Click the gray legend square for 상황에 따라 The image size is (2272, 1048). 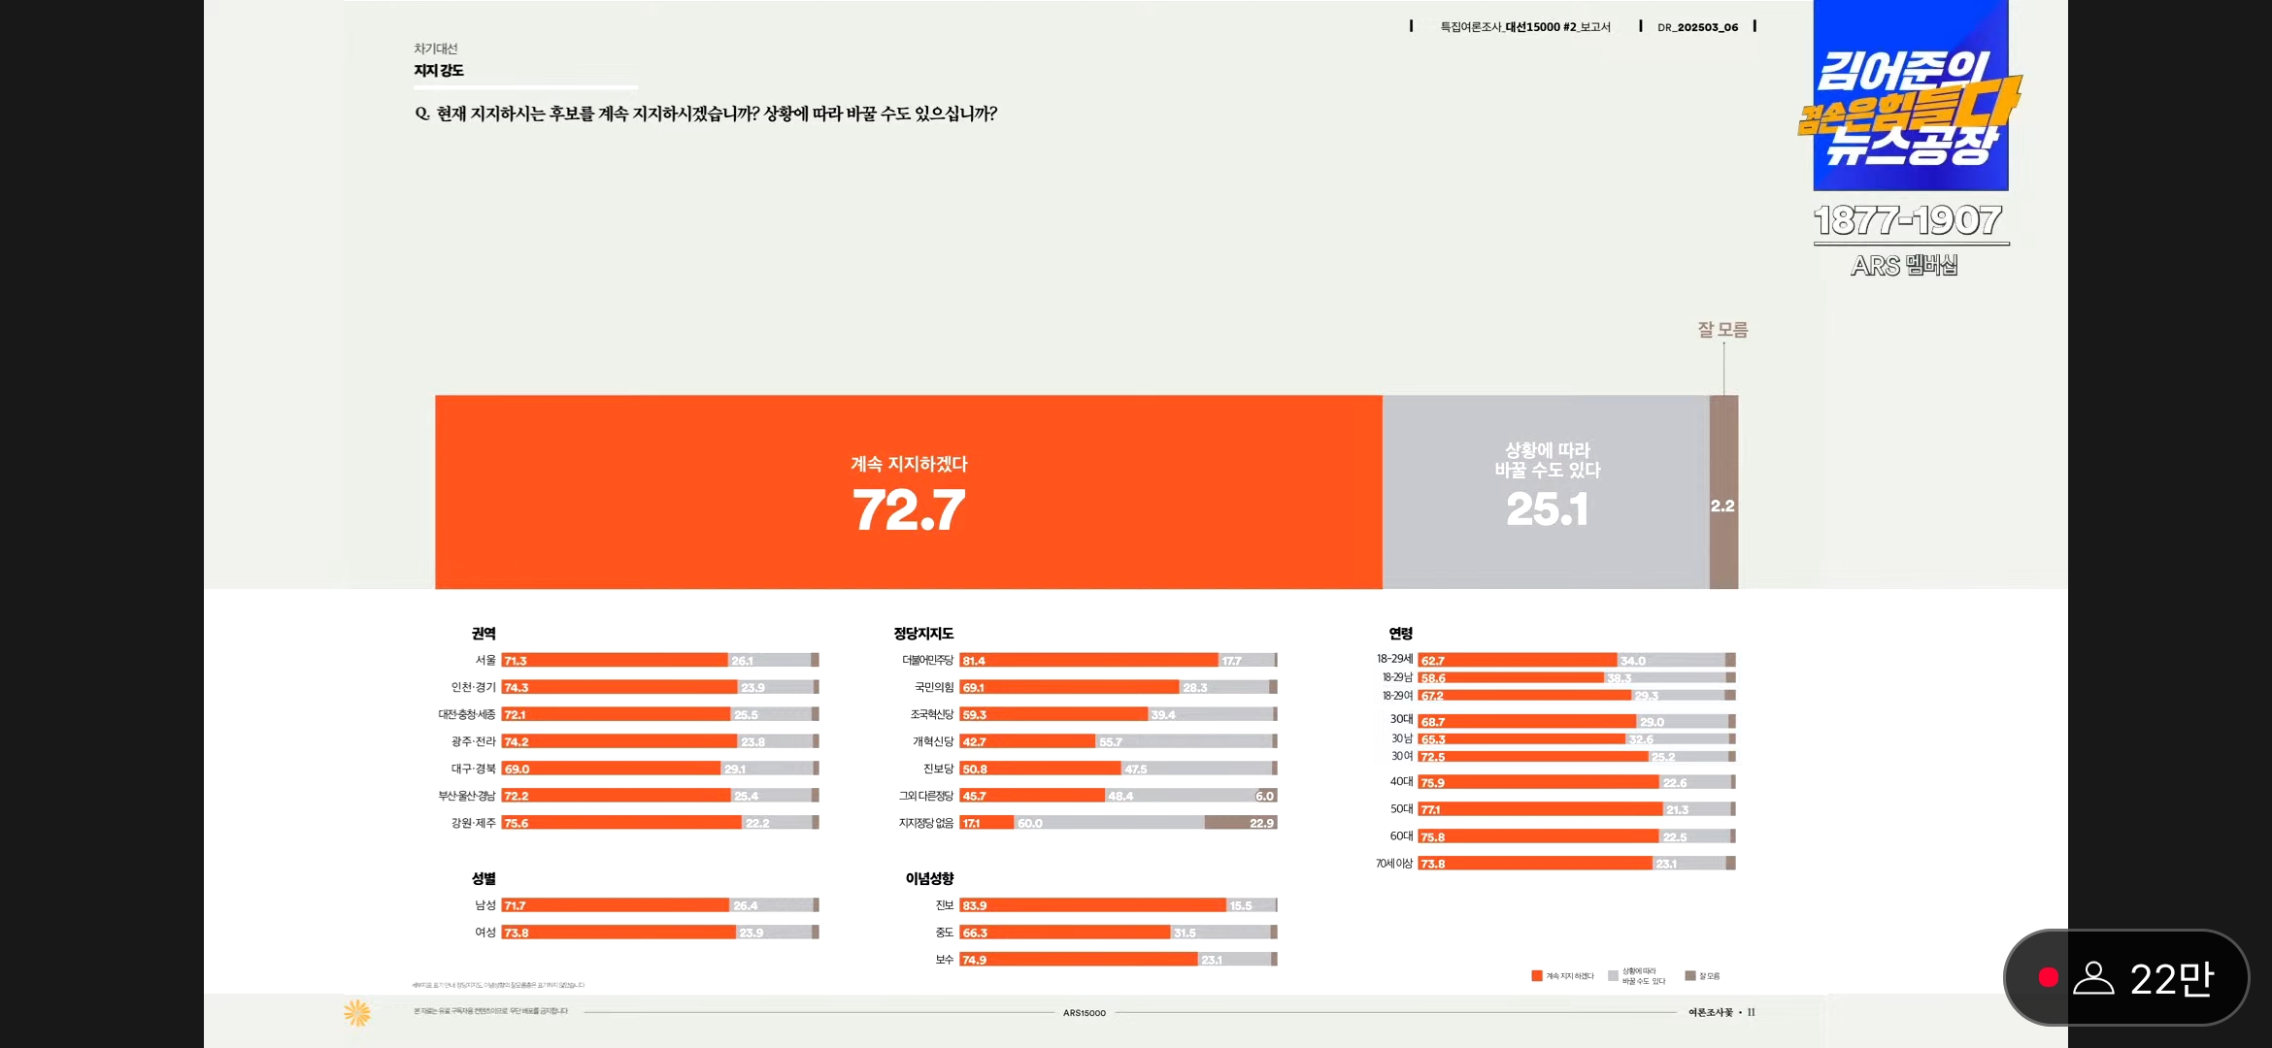1613,976
